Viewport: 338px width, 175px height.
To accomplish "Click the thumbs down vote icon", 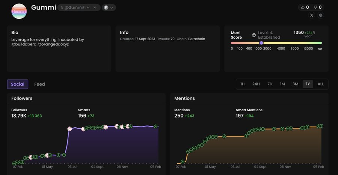I will 315,7.
